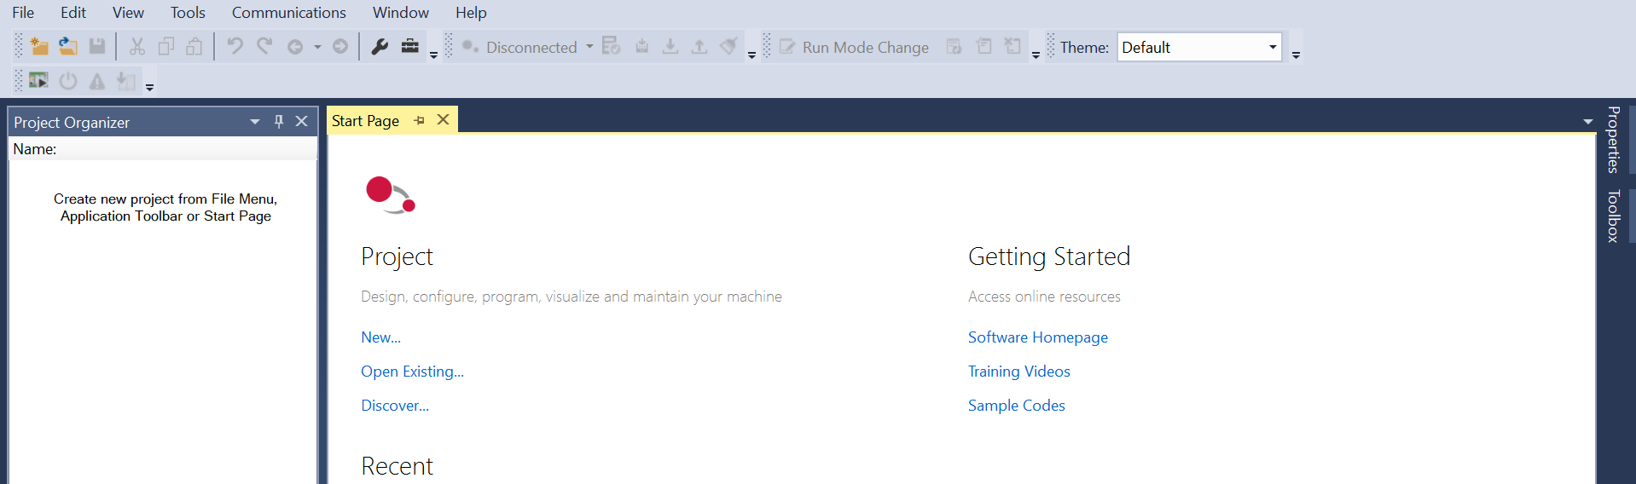Click the warning triangle icon
The width and height of the screenshot is (1636, 484).
(97, 82)
